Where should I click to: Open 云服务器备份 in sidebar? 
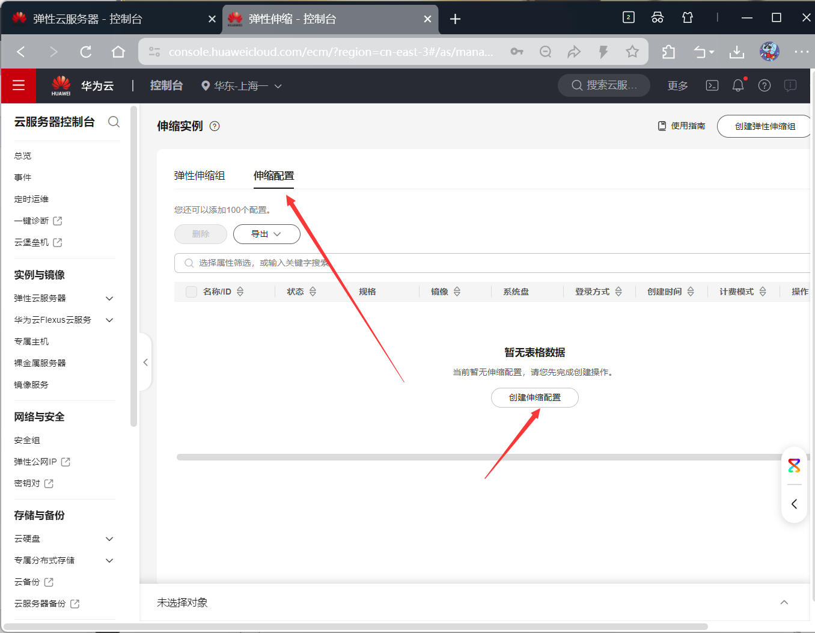pos(47,604)
